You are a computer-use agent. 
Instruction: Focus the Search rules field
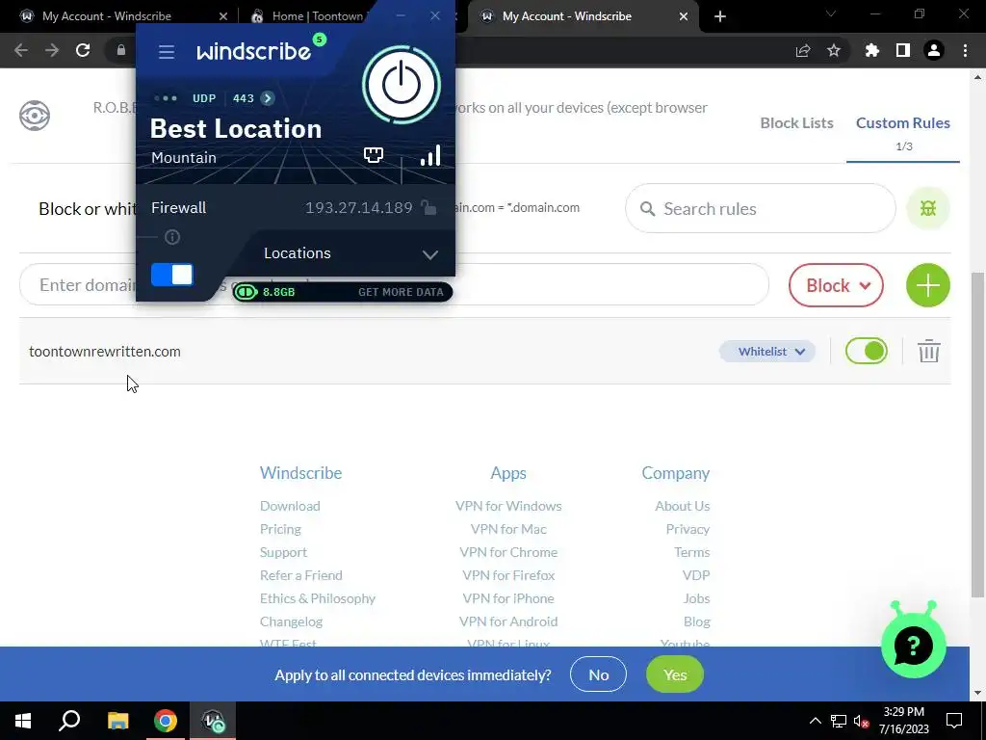(761, 208)
